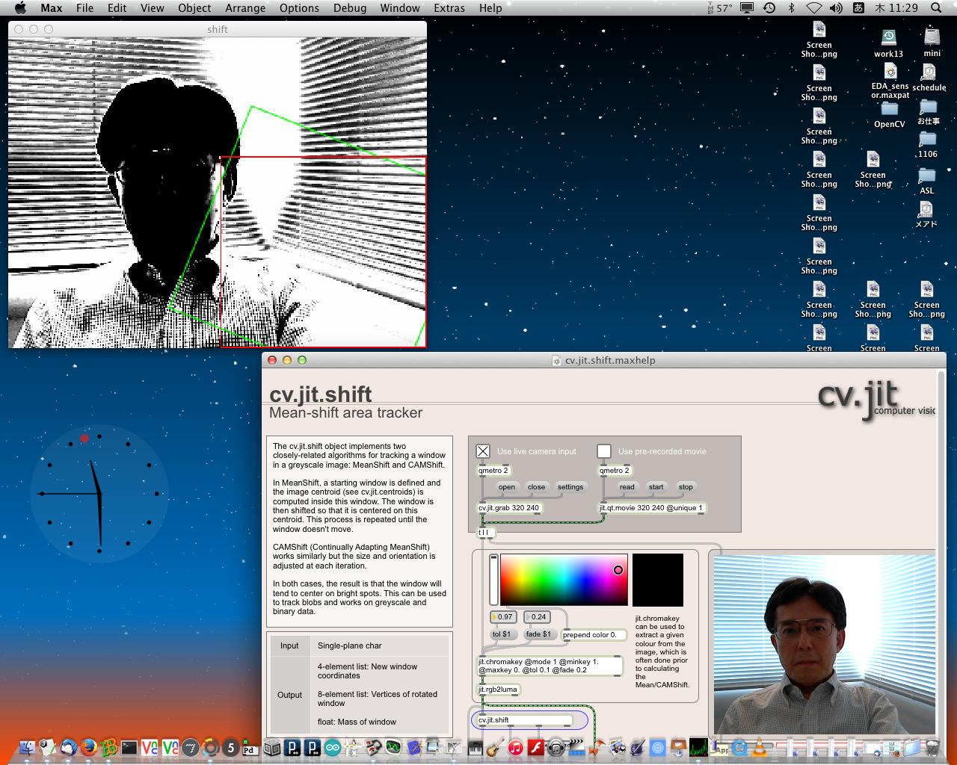Open the Arrange menu
The image size is (957, 765).
[245, 8]
